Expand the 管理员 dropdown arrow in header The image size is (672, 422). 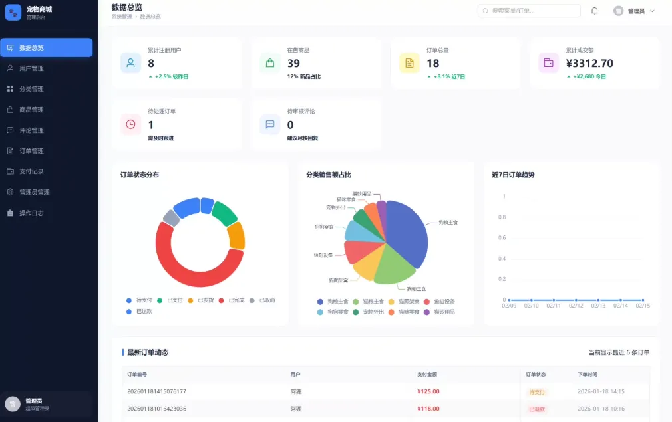pyautogui.click(x=652, y=11)
